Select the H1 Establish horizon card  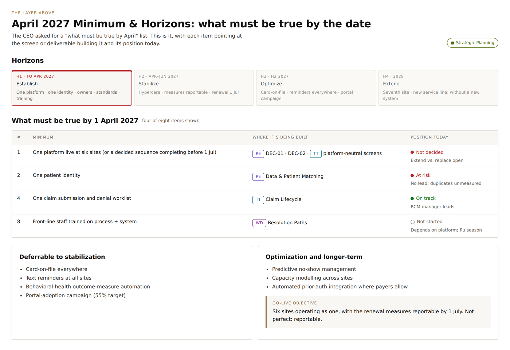72,88
